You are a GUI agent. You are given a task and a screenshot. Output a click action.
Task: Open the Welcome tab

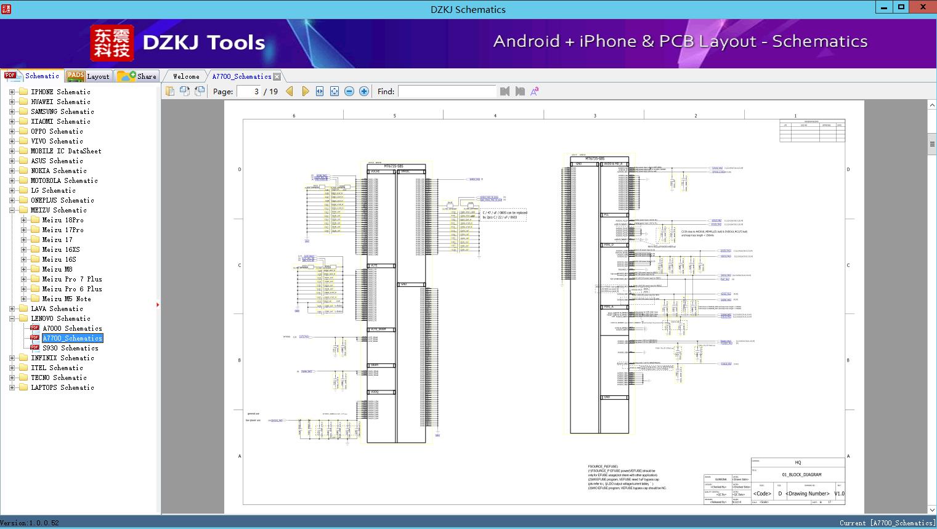coord(186,76)
